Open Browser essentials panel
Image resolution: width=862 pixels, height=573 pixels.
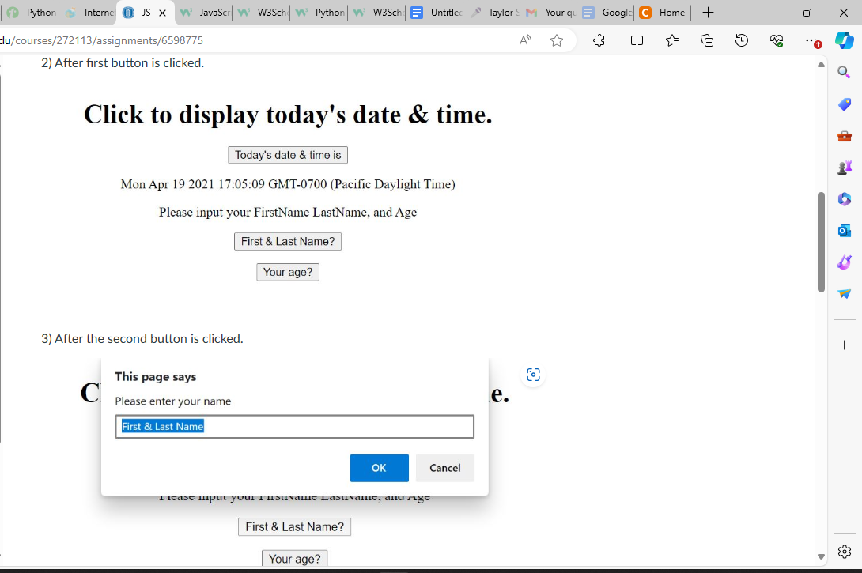click(x=776, y=40)
